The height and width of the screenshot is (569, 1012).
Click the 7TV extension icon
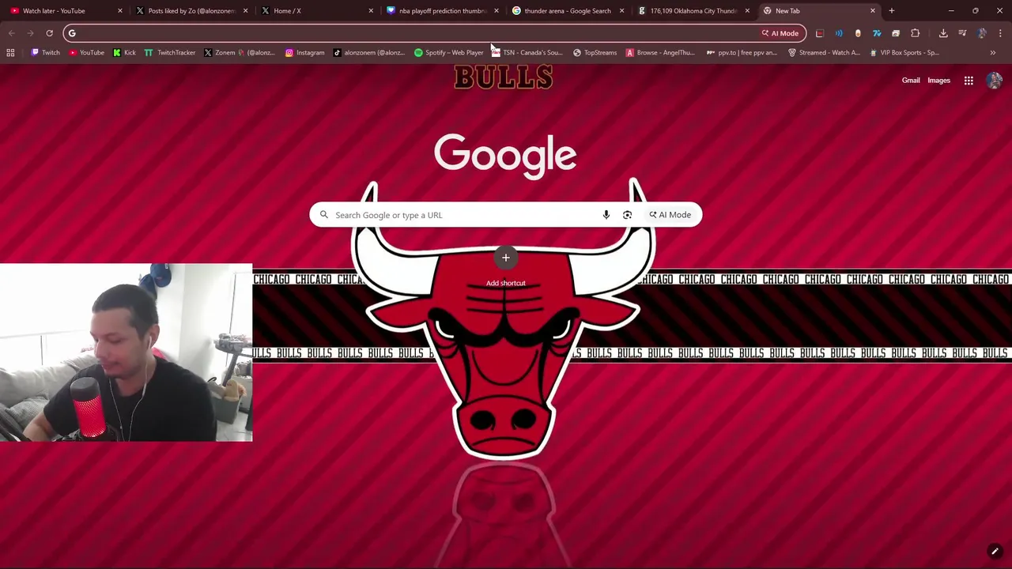point(877,33)
